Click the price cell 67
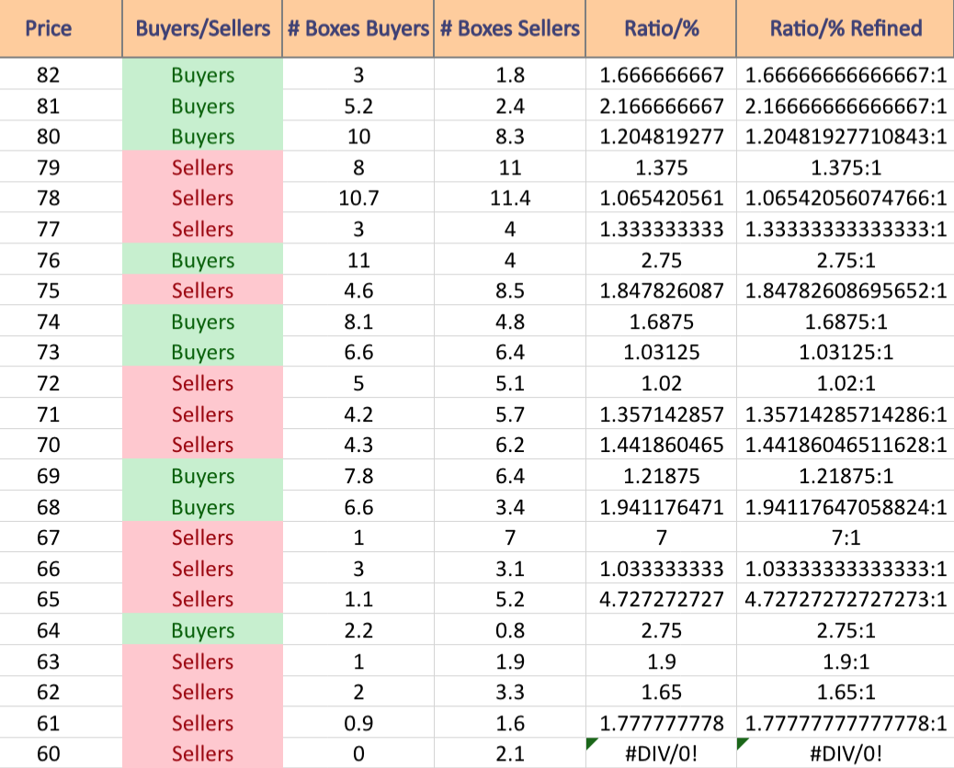This screenshot has height=768, width=954. (x=61, y=536)
